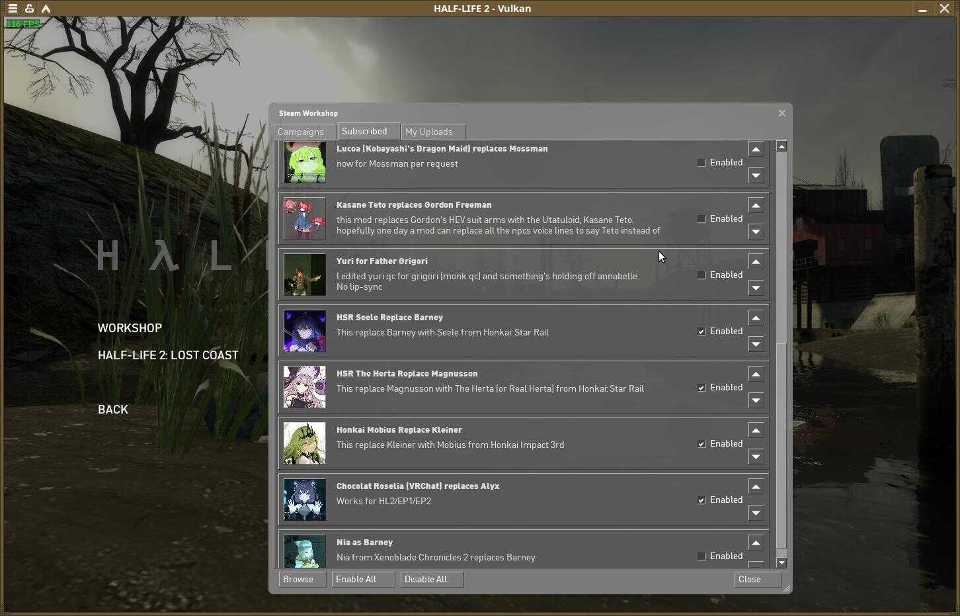Move Nia as Barney mod up
The width and height of the screenshot is (960, 616).
(x=756, y=543)
